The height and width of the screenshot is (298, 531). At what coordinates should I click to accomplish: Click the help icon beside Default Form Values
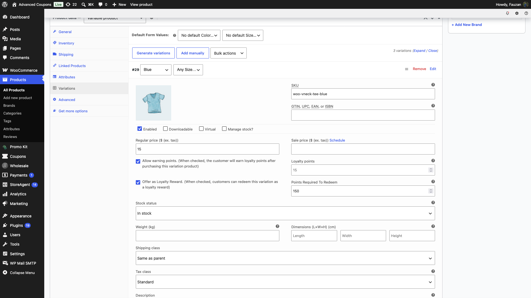click(175, 35)
